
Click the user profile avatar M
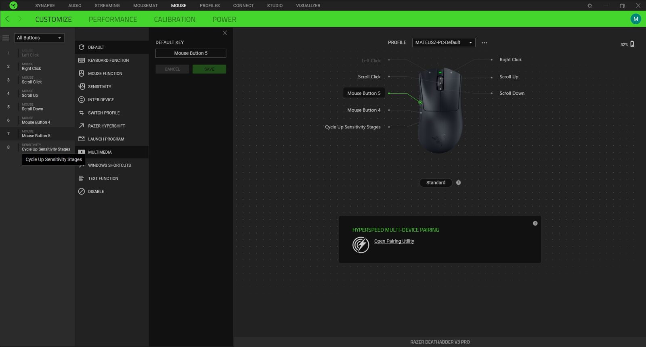[636, 19]
